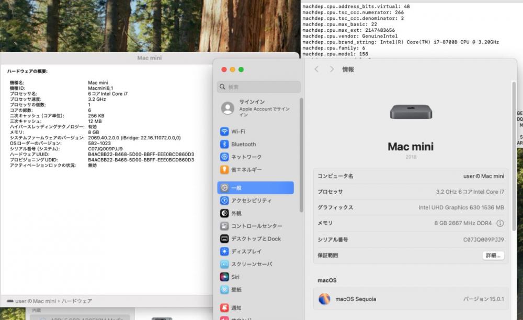Click OSローダーのバージョン 582~1023 value

pyautogui.click(x=99, y=144)
